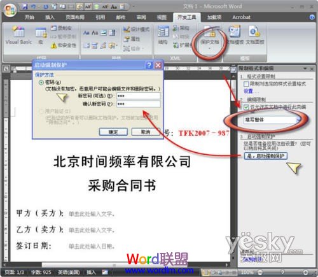Open the References (引用) tab

click(100, 17)
